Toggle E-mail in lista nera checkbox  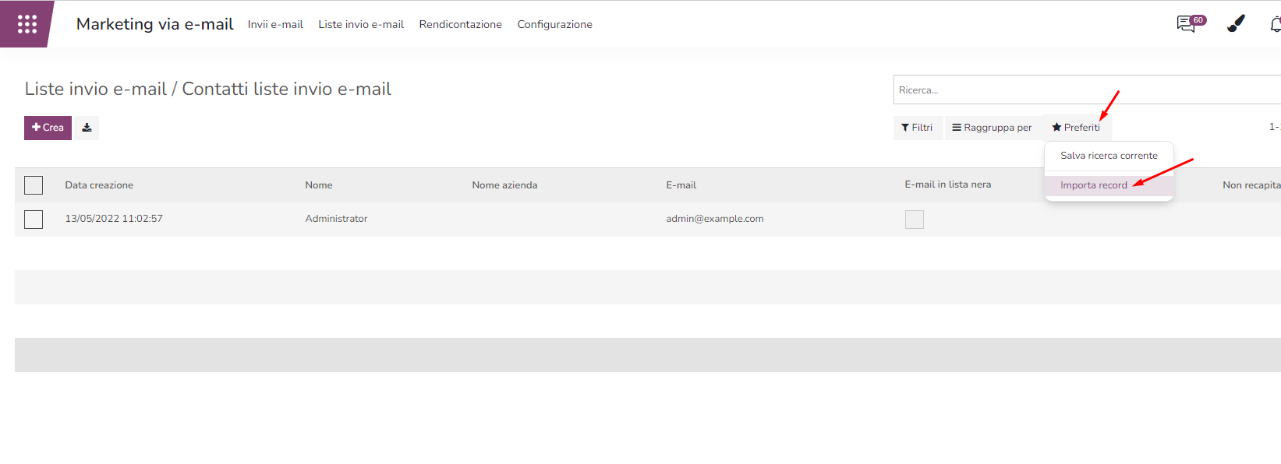pos(914,220)
